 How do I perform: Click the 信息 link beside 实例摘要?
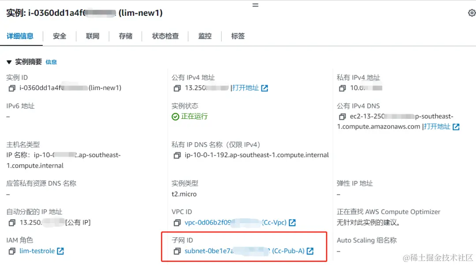(x=51, y=62)
